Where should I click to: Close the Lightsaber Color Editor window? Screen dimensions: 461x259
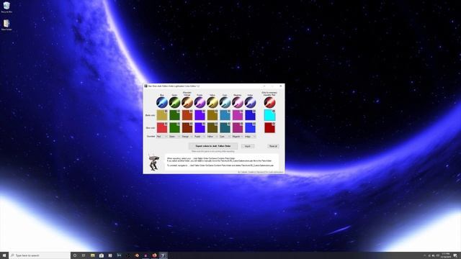point(280,86)
